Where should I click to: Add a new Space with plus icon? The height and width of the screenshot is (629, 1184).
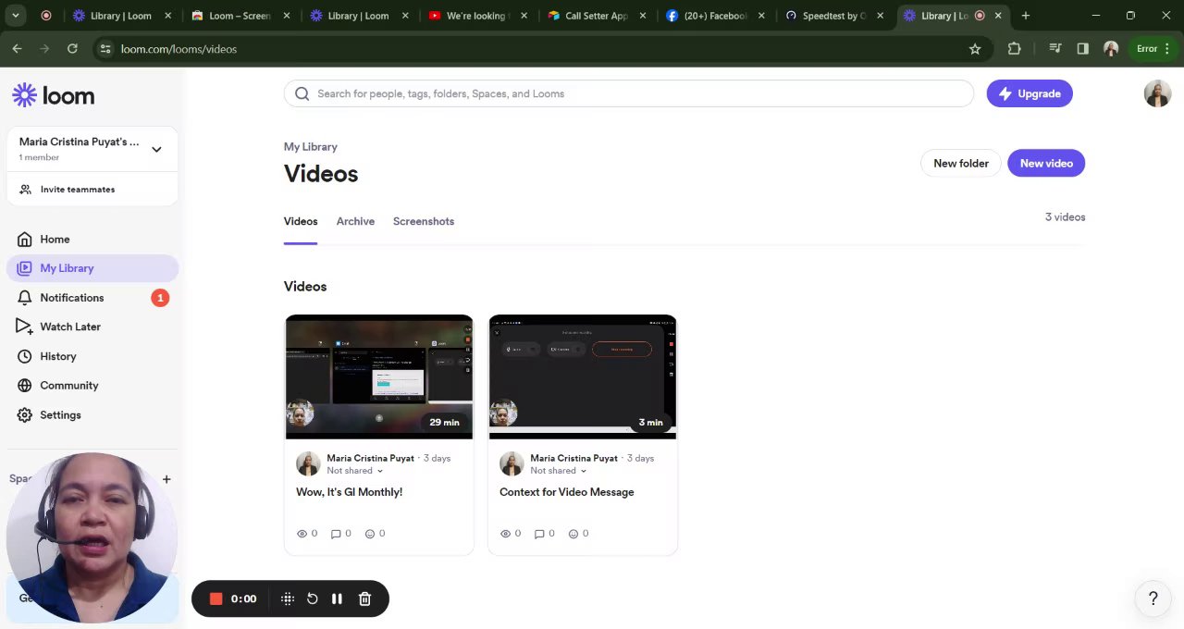166,479
